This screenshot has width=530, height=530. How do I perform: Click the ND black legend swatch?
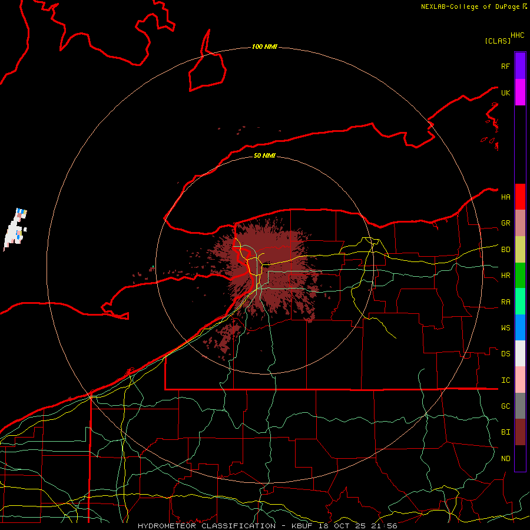pyautogui.click(x=520, y=458)
